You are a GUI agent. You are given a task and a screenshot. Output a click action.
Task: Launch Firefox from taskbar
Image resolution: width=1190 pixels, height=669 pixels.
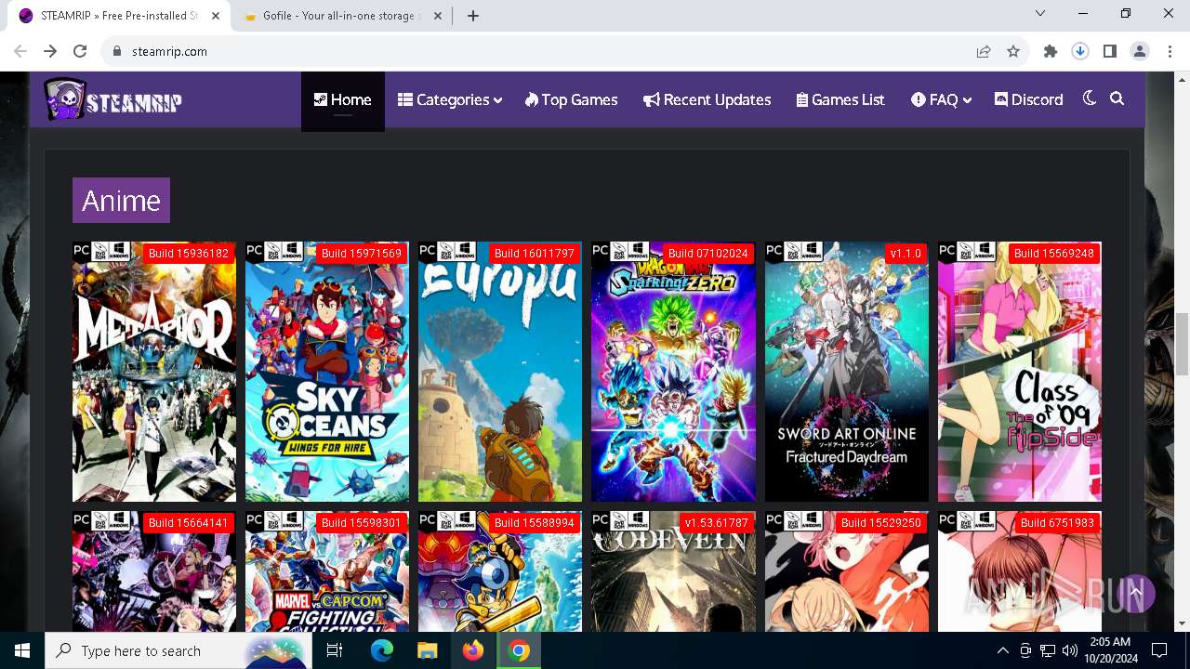coord(473,650)
